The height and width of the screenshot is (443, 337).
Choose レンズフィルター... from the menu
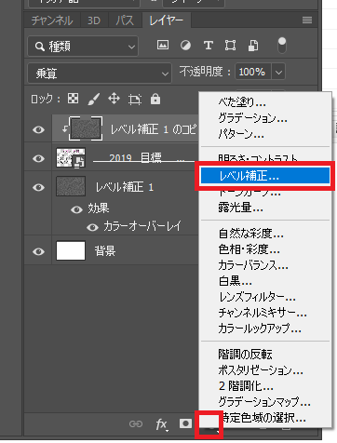tap(265, 297)
